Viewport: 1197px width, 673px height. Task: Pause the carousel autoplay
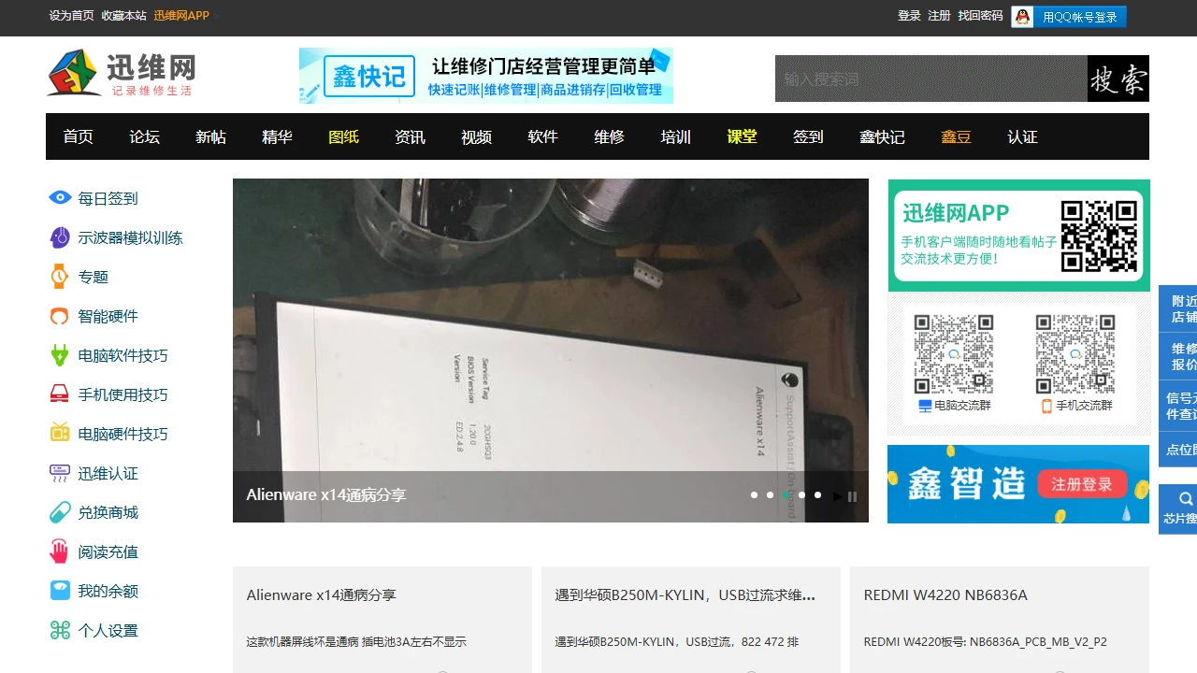tap(852, 496)
